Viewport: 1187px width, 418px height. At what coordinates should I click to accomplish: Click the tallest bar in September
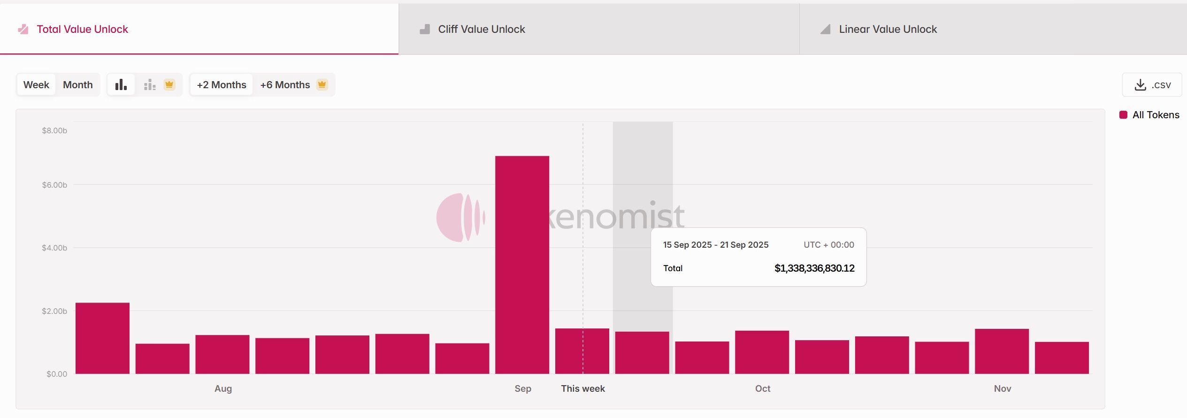(x=522, y=265)
